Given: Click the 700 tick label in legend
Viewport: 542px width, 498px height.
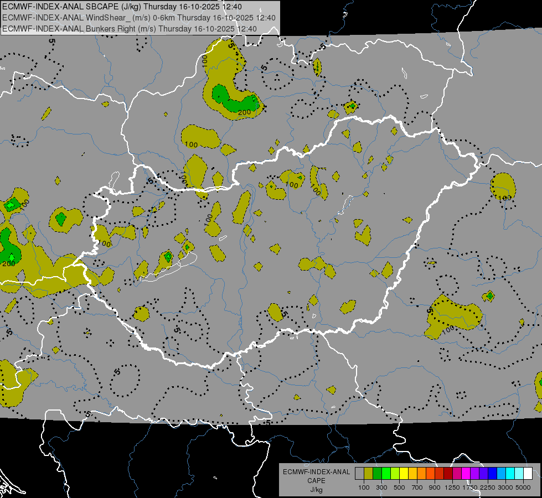Looking at the screenshot, I should (417, 487).
